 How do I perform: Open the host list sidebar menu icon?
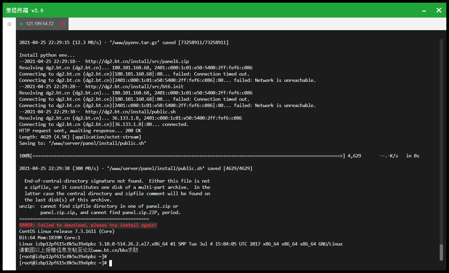[9, 24]
